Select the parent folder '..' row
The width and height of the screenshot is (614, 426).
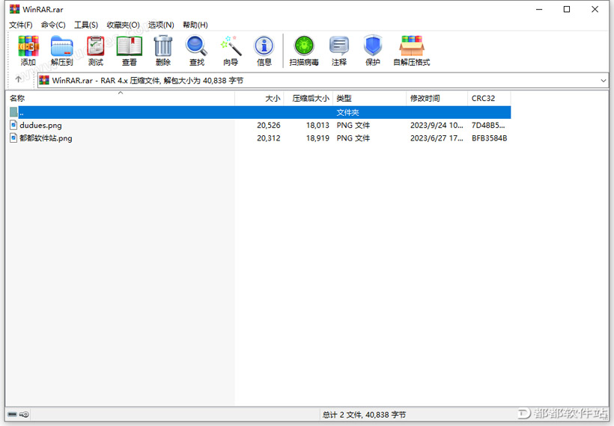tap(260, 112)
